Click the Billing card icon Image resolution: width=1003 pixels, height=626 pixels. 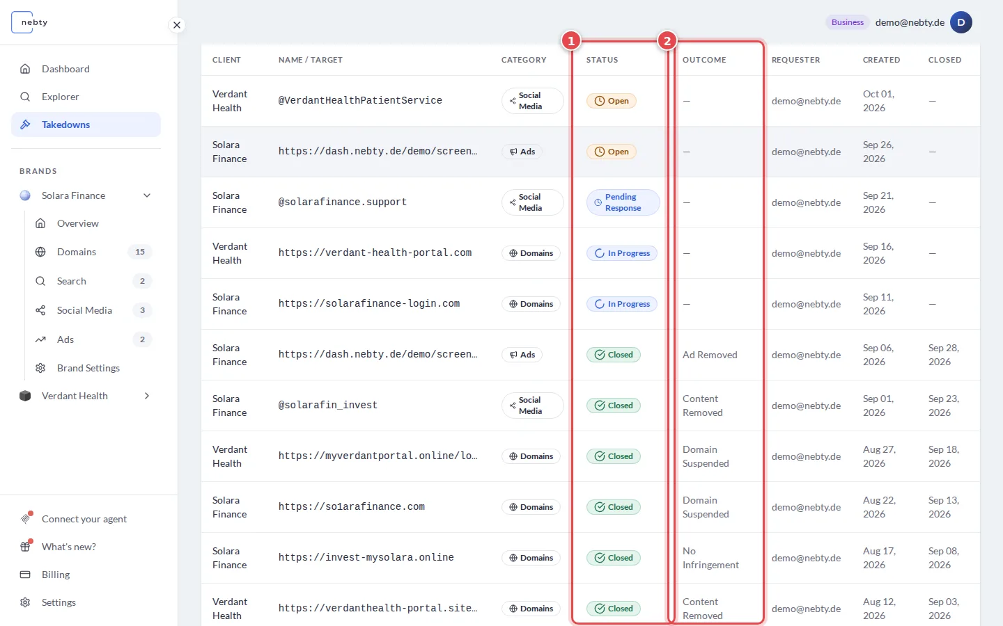coord(25,575)
